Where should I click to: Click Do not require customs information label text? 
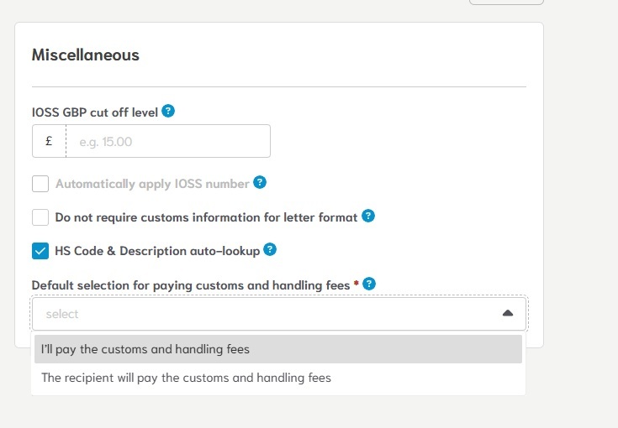(206, 217)
